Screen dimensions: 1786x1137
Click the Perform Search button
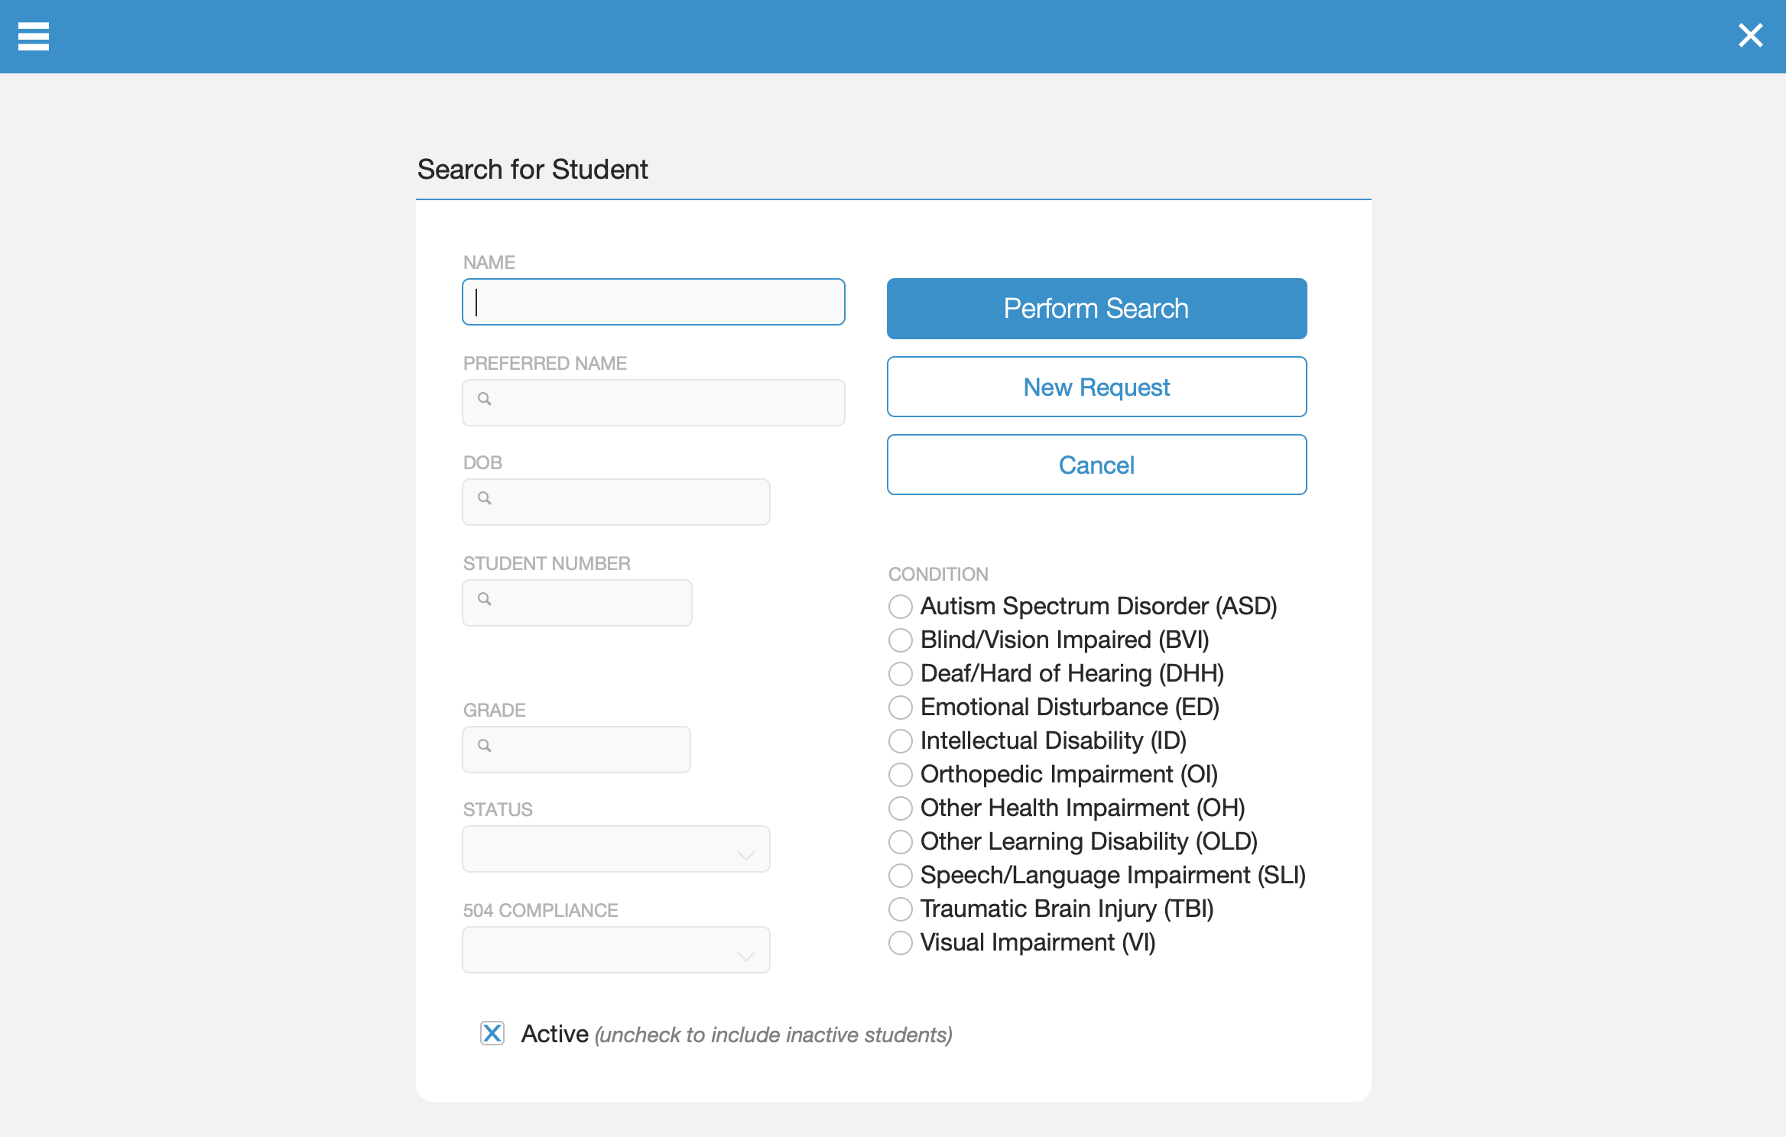tap(1097, 309)
